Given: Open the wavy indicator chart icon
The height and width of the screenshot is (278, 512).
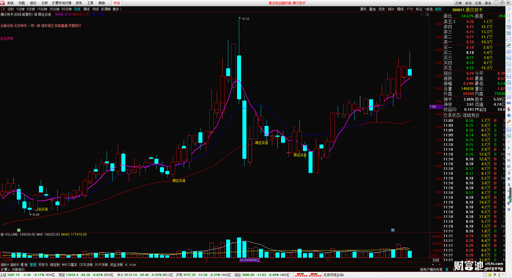Looking at the screenshot, I should point(509,97).
